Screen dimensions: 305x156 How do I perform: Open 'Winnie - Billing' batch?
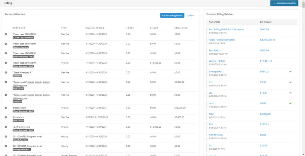coord(217,61)
